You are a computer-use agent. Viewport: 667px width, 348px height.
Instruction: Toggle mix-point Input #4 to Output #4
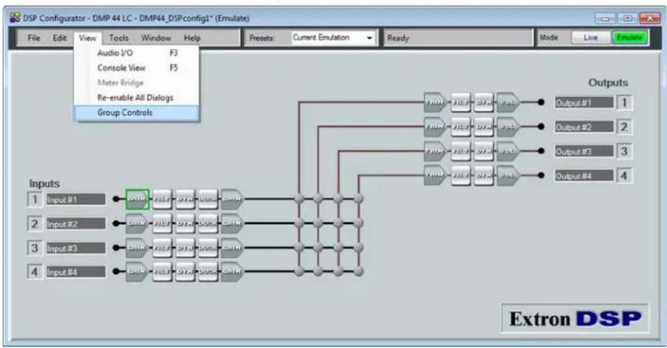tap(359, 271)
